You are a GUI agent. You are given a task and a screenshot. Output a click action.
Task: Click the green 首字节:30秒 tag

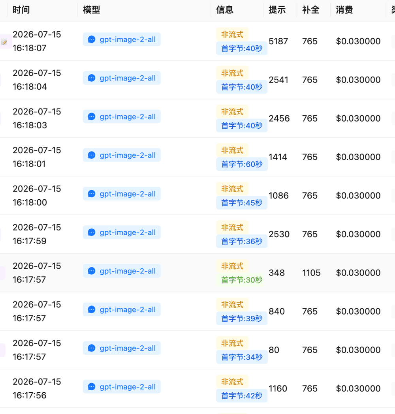[x=242, y=279]
